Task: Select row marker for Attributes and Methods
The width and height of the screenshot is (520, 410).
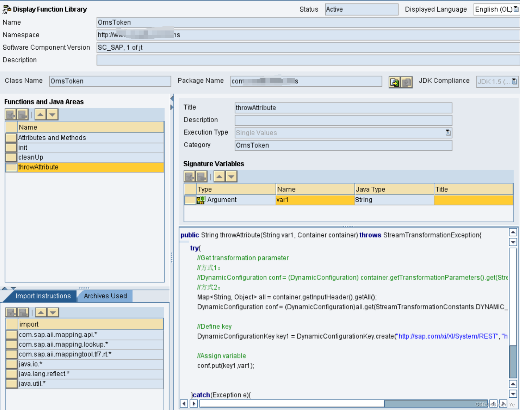Action: pos(11,138)
